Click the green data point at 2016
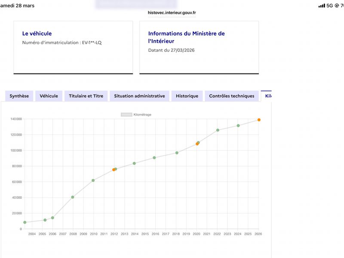 154,158
